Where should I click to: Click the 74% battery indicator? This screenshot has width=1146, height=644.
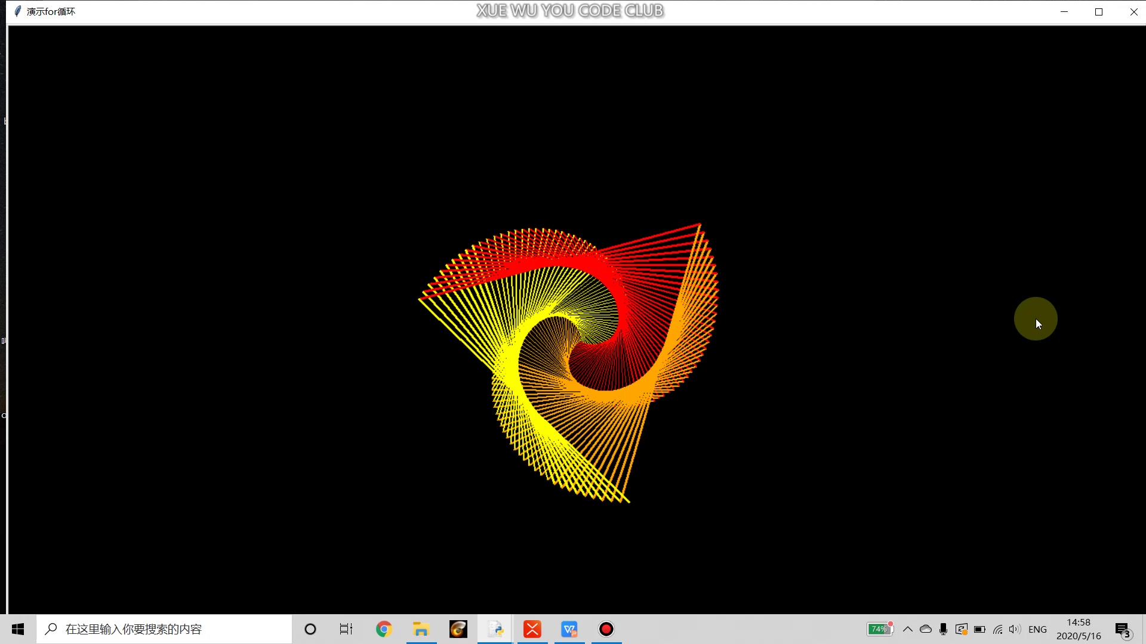pyautogui.click(x=880, y=629)
